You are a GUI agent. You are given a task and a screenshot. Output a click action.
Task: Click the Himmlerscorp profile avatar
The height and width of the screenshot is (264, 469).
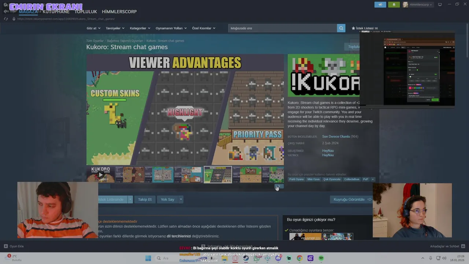tap(405, 4)
